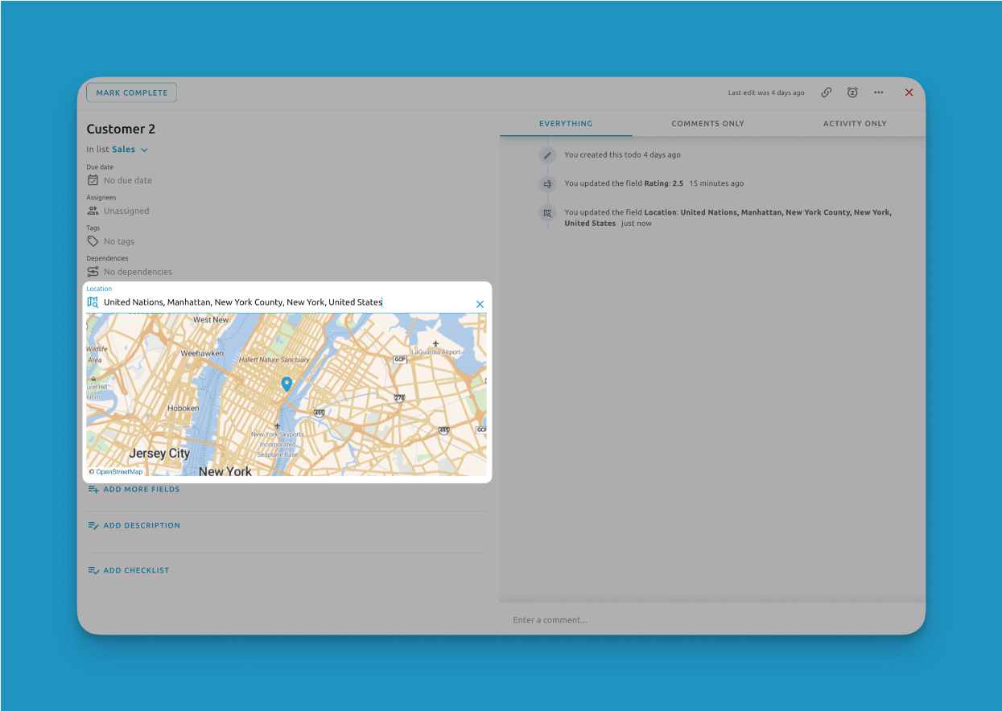Click the Mark Complete button
The height and width of the screenshot is (711, 1002).
(x=131, y=92)
